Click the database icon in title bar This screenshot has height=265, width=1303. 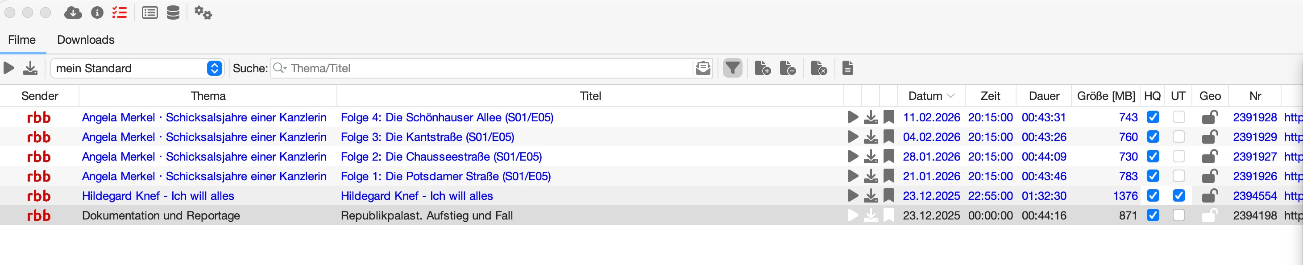[x=173, y=12]
